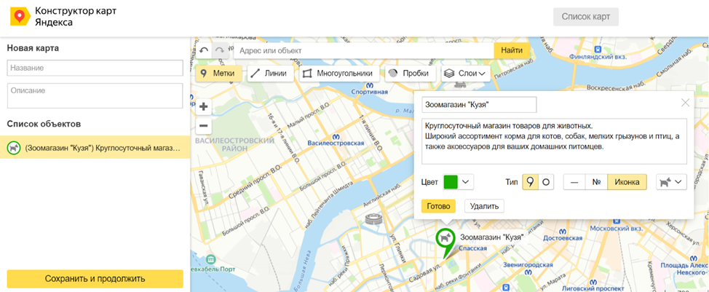Click the Севкабель Порт landmark icon
Viewport: 709px width, 292px height.
pos(210,259)
